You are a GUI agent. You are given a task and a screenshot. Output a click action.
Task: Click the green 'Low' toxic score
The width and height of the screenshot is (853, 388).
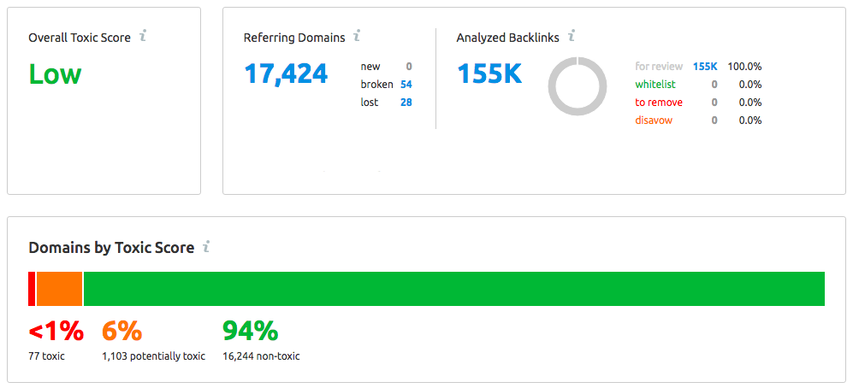coord(55,73)
